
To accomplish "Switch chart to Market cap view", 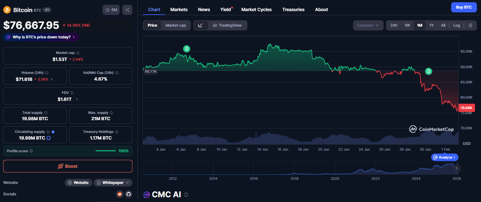I will (x=176, y=25).
